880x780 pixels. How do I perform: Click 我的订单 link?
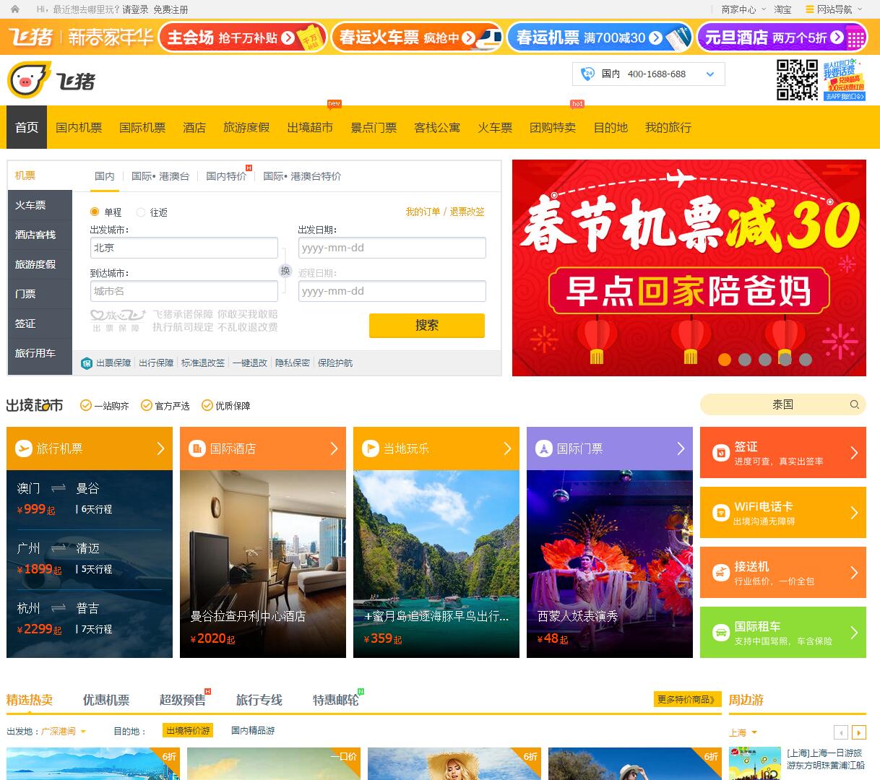coord(423,212)
